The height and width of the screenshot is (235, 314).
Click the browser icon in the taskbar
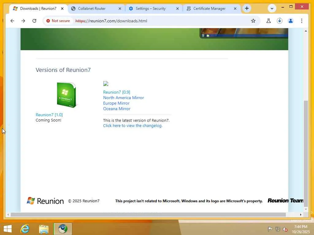click(63, 229)
